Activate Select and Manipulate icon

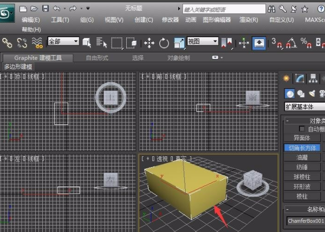(x=244, y=43)
